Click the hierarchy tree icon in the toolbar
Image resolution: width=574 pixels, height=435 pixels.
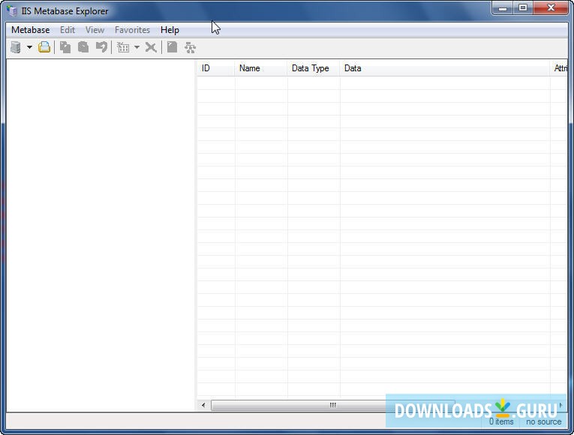click(x=190, y=47)
